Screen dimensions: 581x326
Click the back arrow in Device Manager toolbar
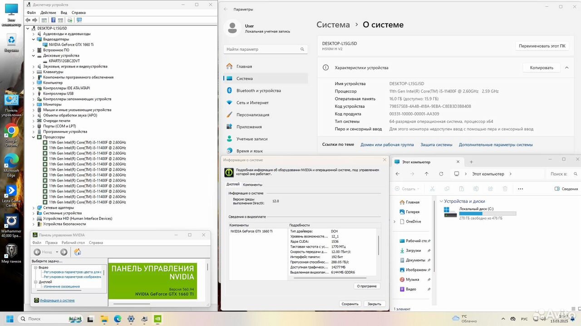click(28, 20)
